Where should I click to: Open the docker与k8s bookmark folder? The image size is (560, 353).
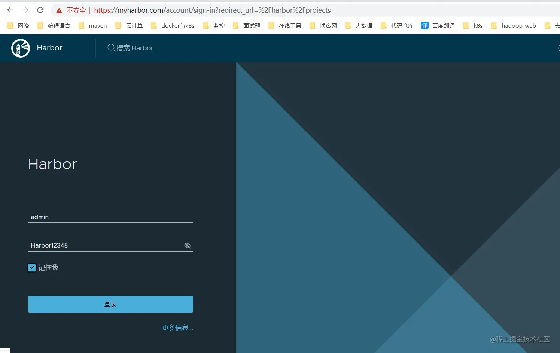point(173,25)
